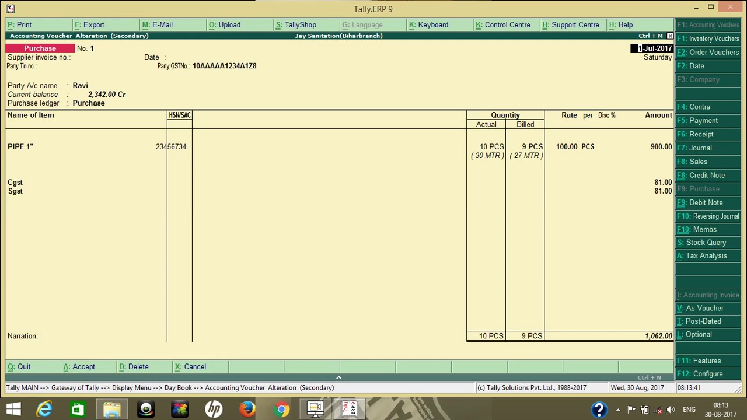747x420 pixels.
Task: Click the item amount 900.00
Action: point(661,147)
